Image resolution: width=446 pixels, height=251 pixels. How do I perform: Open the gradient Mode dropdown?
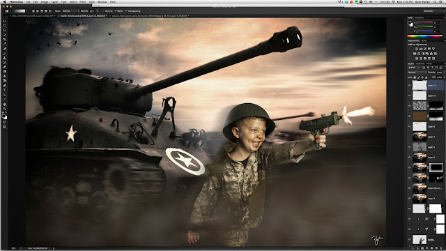pos(71,11)
